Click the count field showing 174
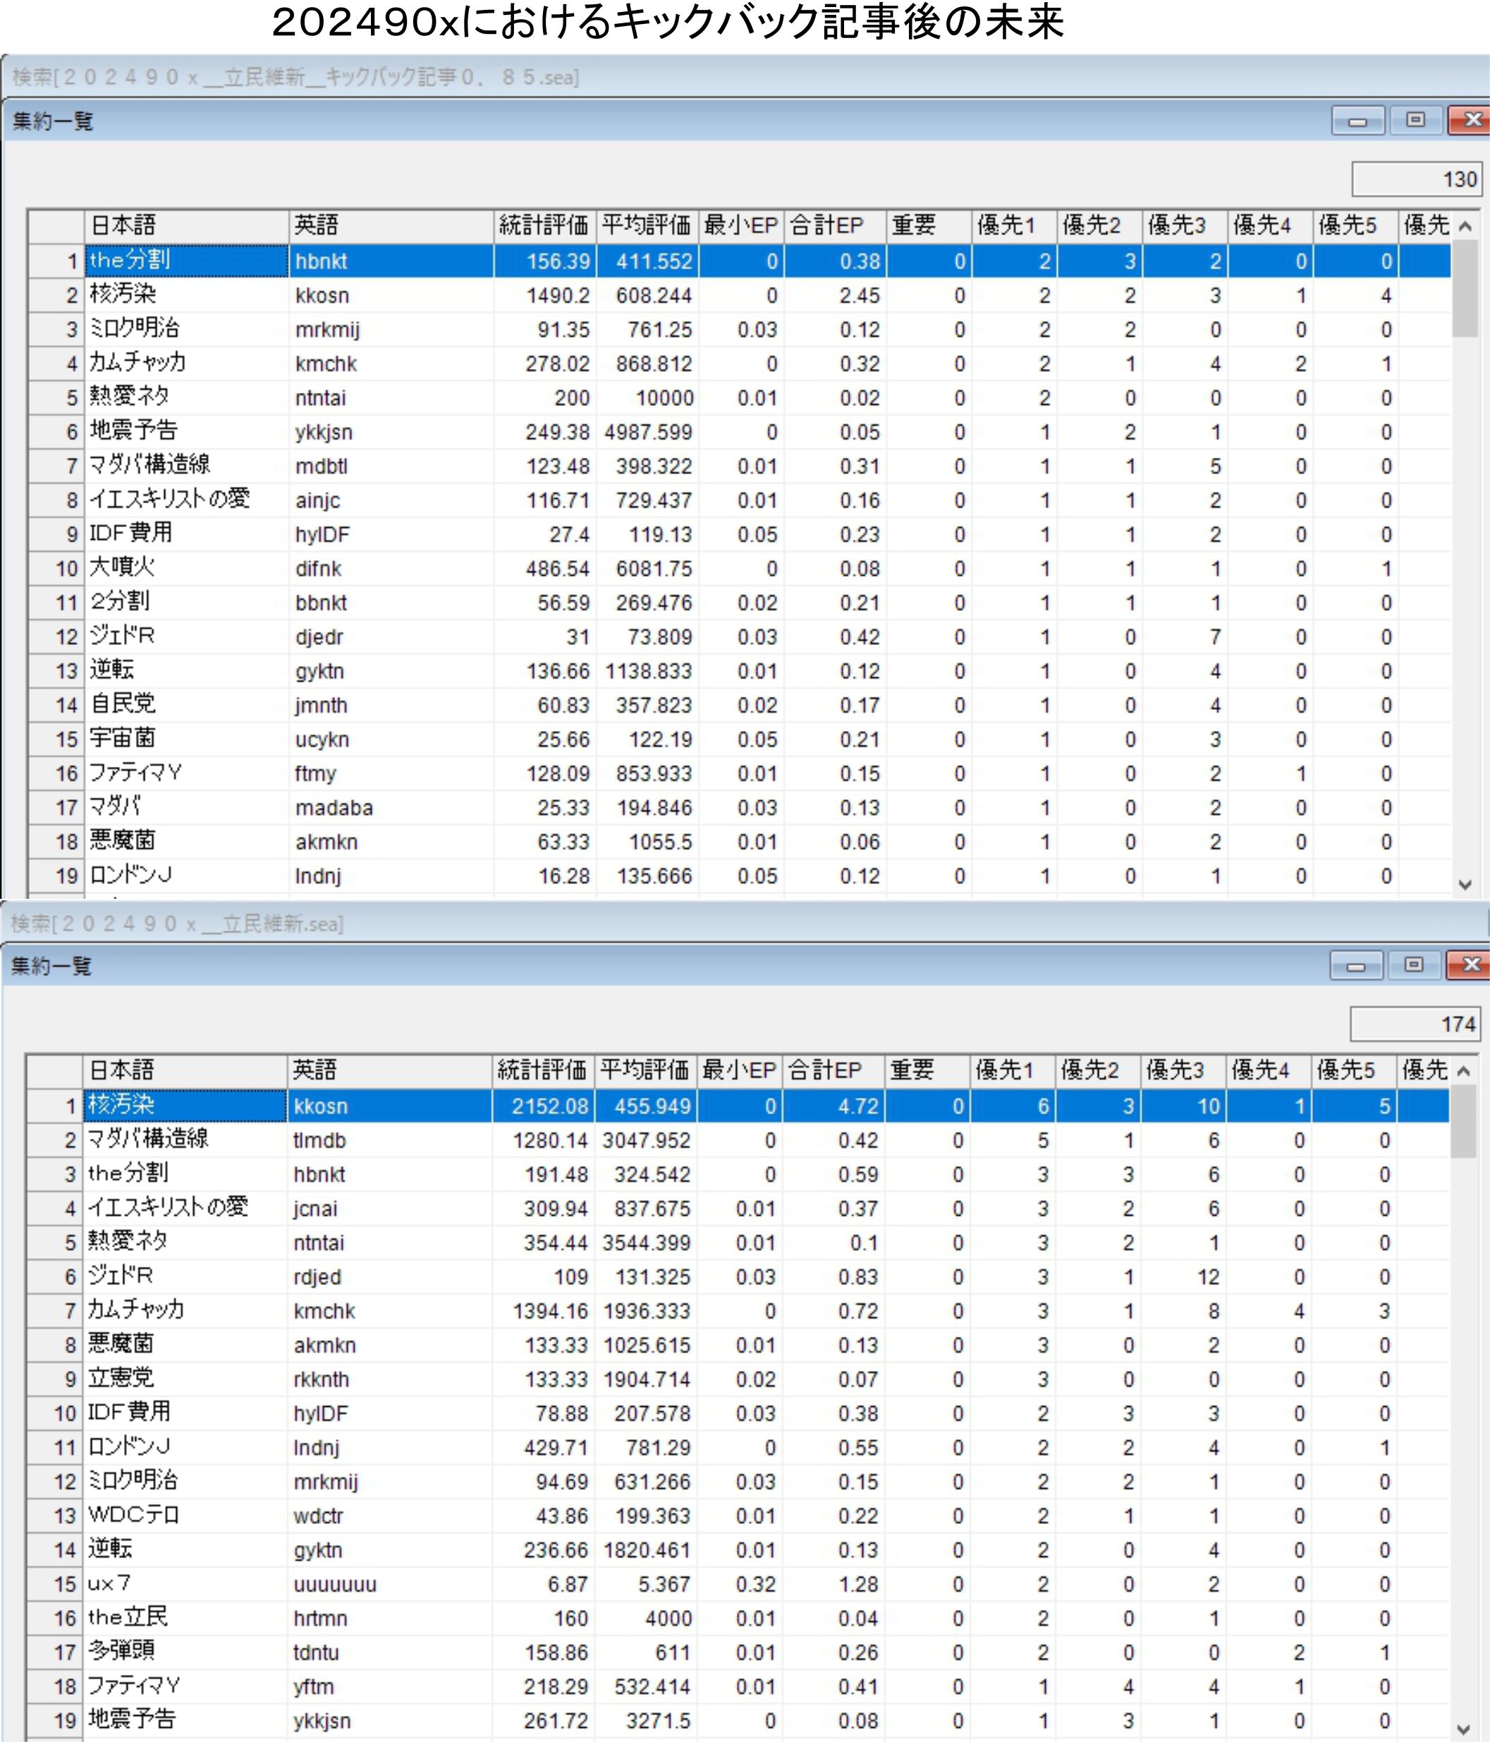1490x1742 pixels. point(1415,1024)
